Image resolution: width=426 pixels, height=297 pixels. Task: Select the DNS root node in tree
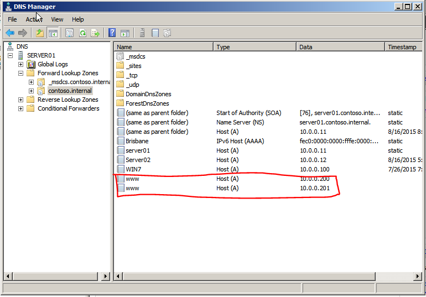coord(22,46)
